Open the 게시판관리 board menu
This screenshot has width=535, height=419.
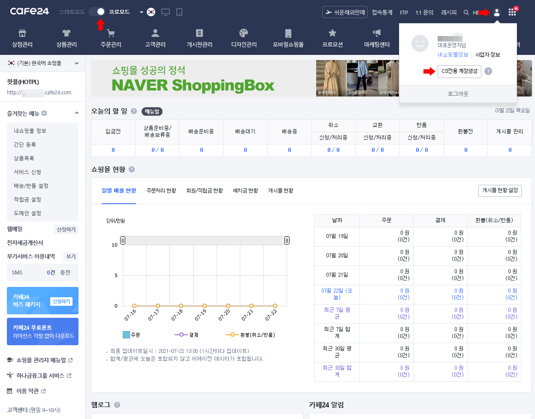pyautogui.click(x=199, y=38)
